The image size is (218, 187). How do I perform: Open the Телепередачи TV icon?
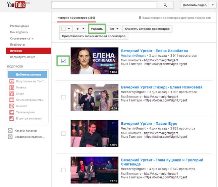point(12,112)
